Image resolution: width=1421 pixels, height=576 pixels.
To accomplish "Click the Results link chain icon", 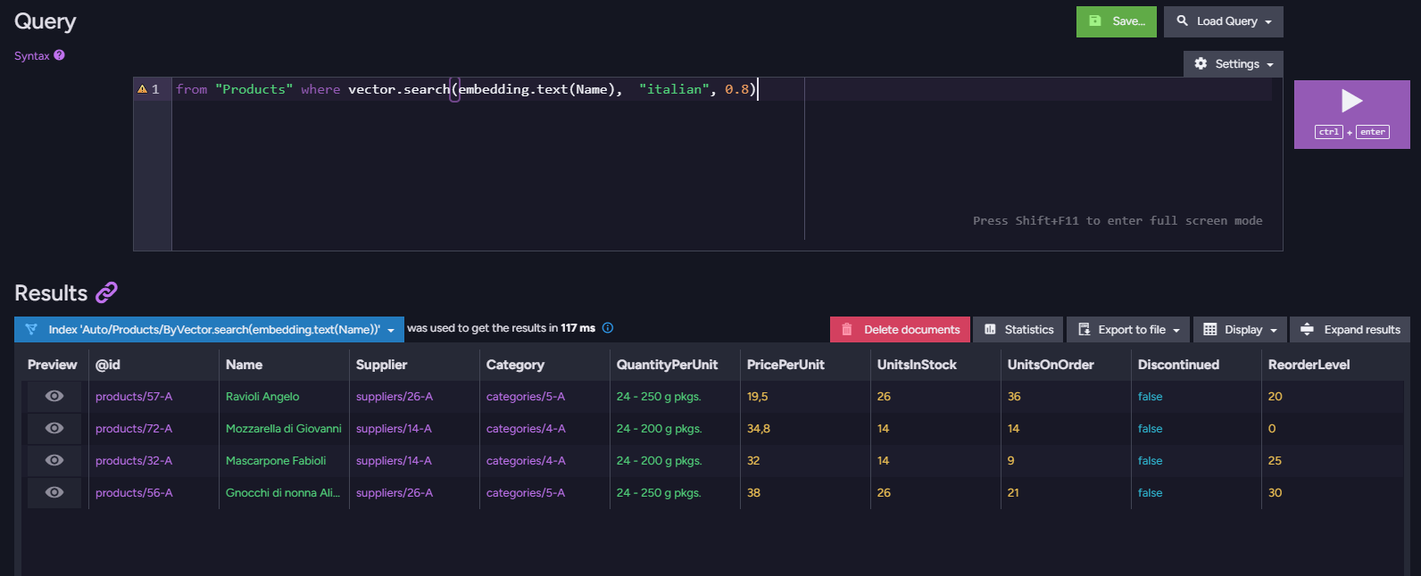I will [106, 292].
